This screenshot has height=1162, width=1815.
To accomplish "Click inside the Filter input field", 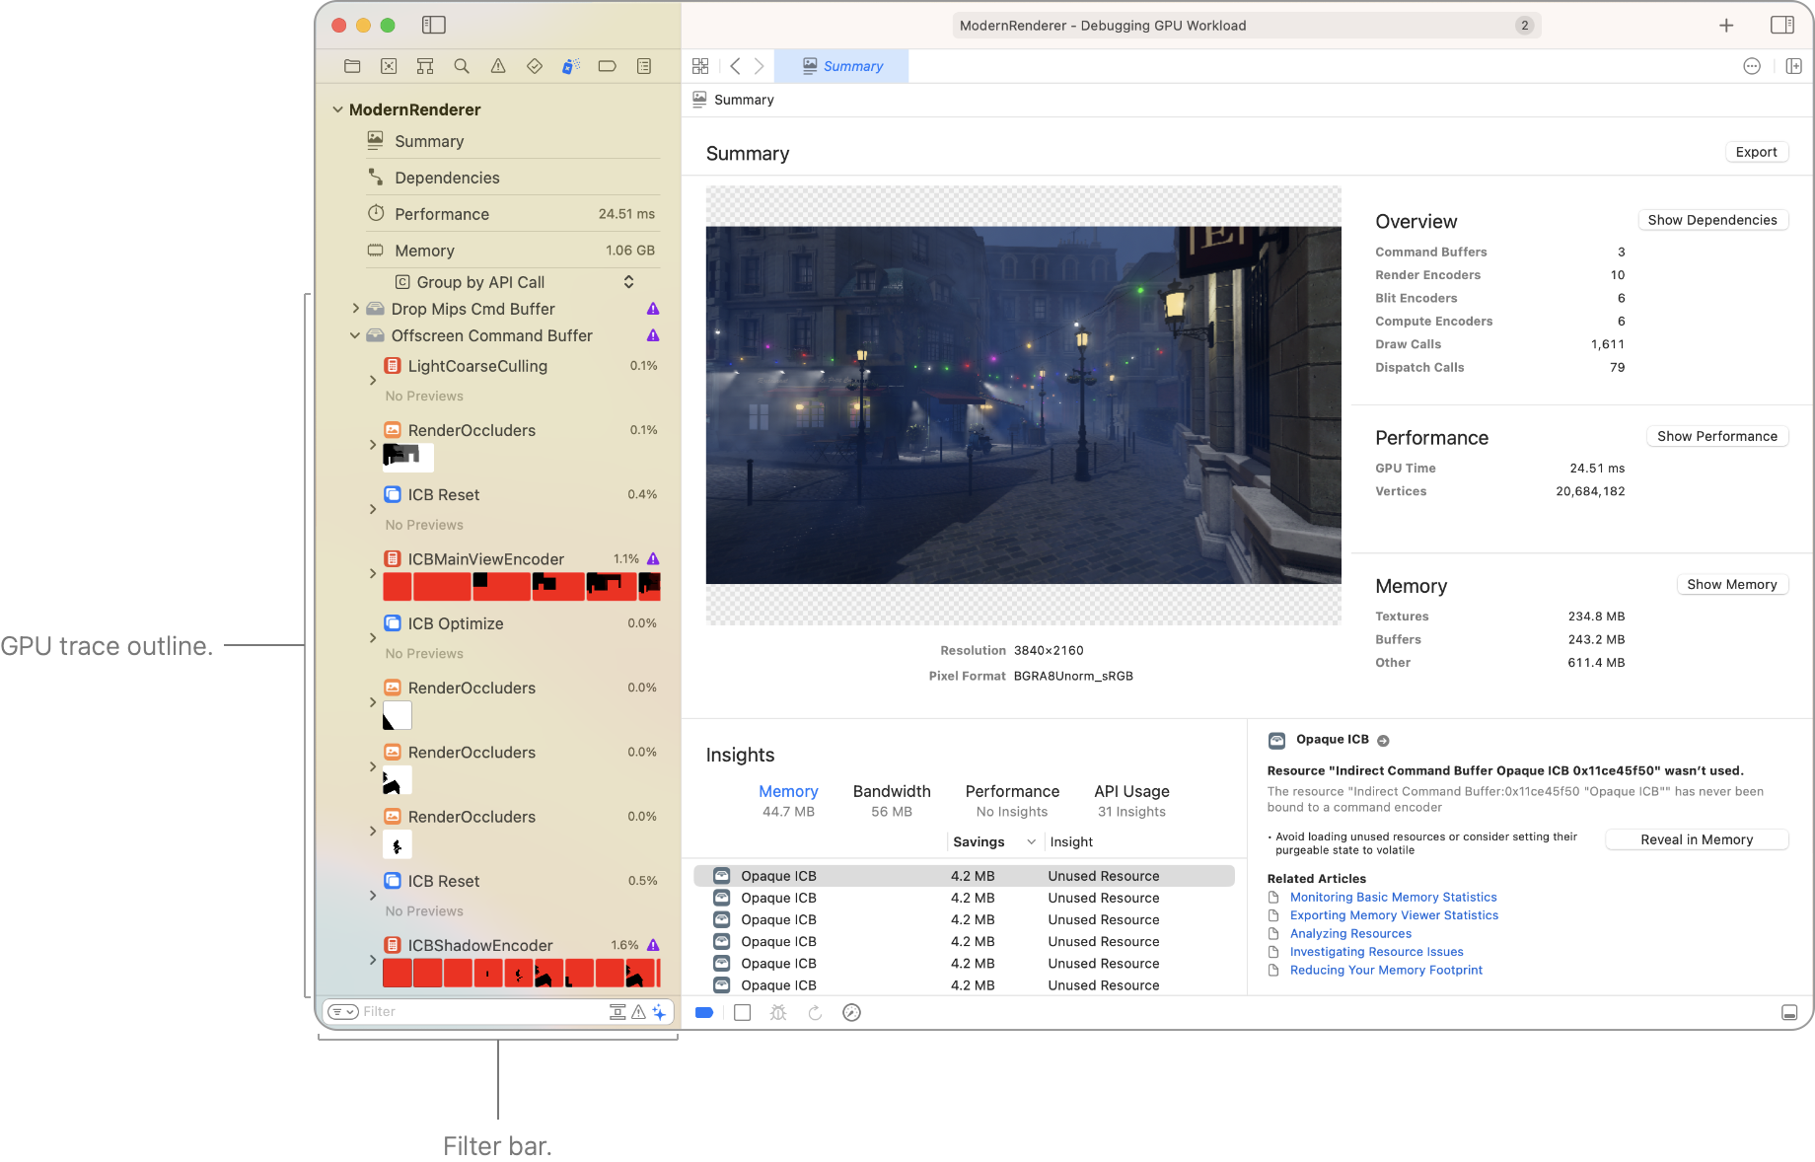I will pyautogui.click(x=464, y=1011).
